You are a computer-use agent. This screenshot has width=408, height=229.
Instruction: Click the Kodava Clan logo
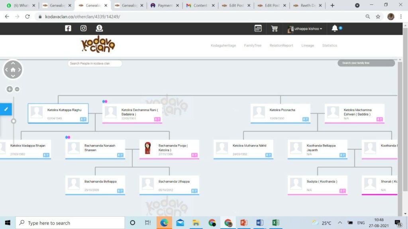(98, 45)
